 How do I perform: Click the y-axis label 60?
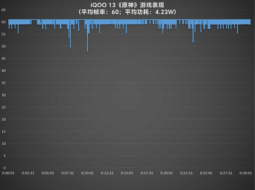(4, 22)
